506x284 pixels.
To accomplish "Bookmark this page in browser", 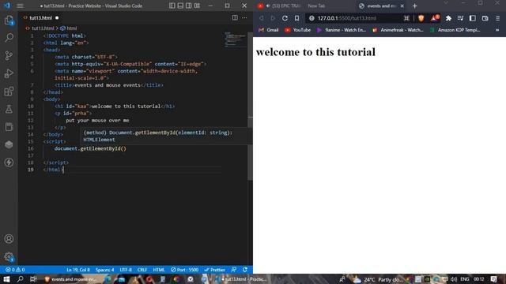I will coord(296,18).
